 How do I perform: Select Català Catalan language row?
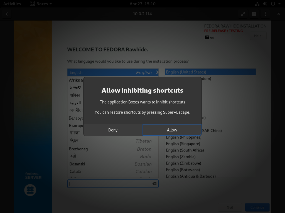113,171
